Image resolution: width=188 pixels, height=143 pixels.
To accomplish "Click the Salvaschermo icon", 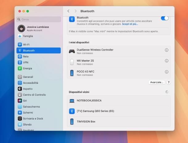I will 20,106.
